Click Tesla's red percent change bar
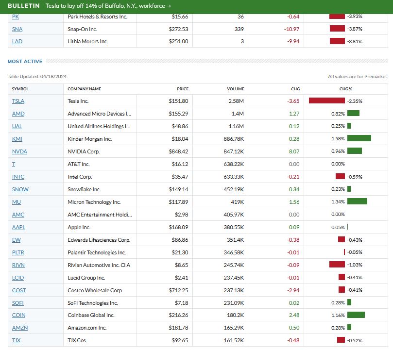Viewport: 393px width, 350px height. (326, 101)
